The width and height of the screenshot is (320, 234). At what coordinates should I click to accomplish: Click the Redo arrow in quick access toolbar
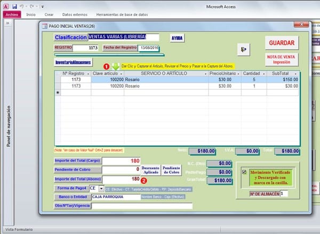33,5
